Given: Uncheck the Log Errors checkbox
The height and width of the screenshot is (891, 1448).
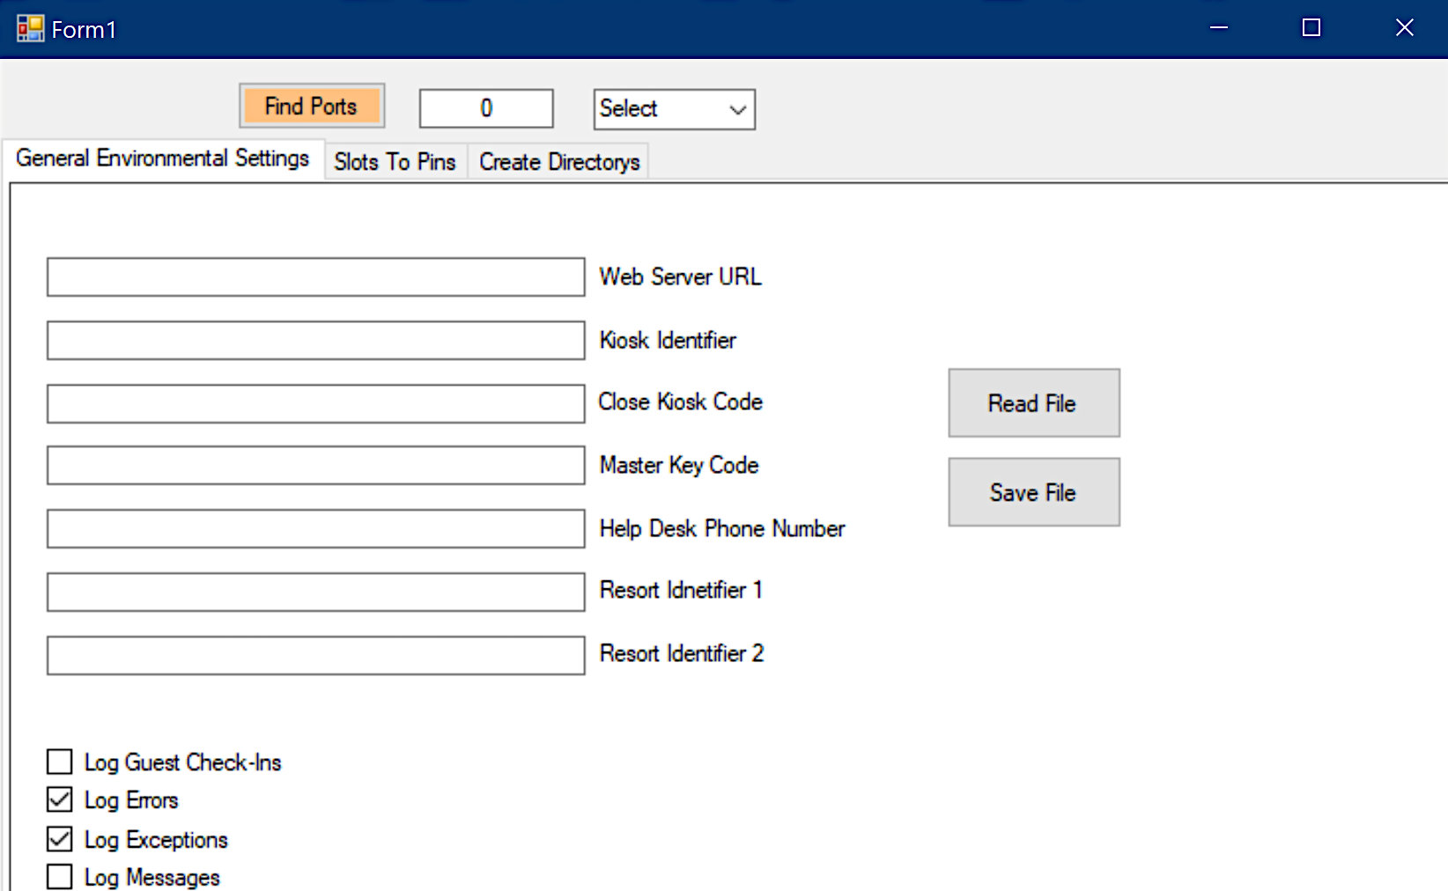Looking at the screenshot, I should 60,799.
